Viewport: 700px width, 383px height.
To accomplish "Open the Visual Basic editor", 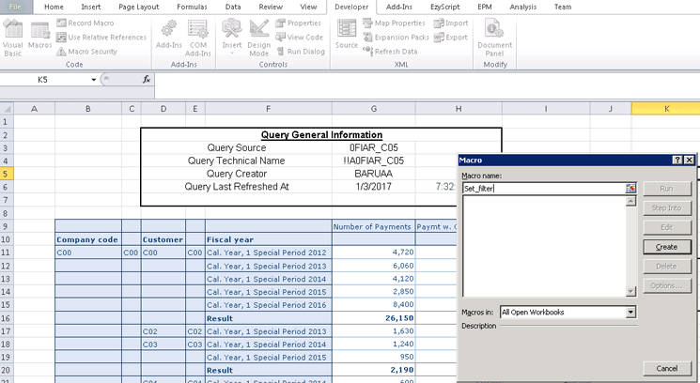I will point(13,38).
